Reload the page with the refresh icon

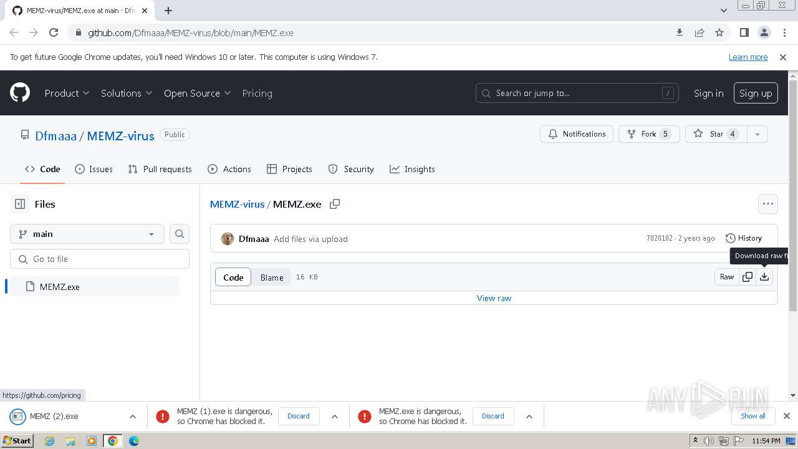[x=54, y=32]
